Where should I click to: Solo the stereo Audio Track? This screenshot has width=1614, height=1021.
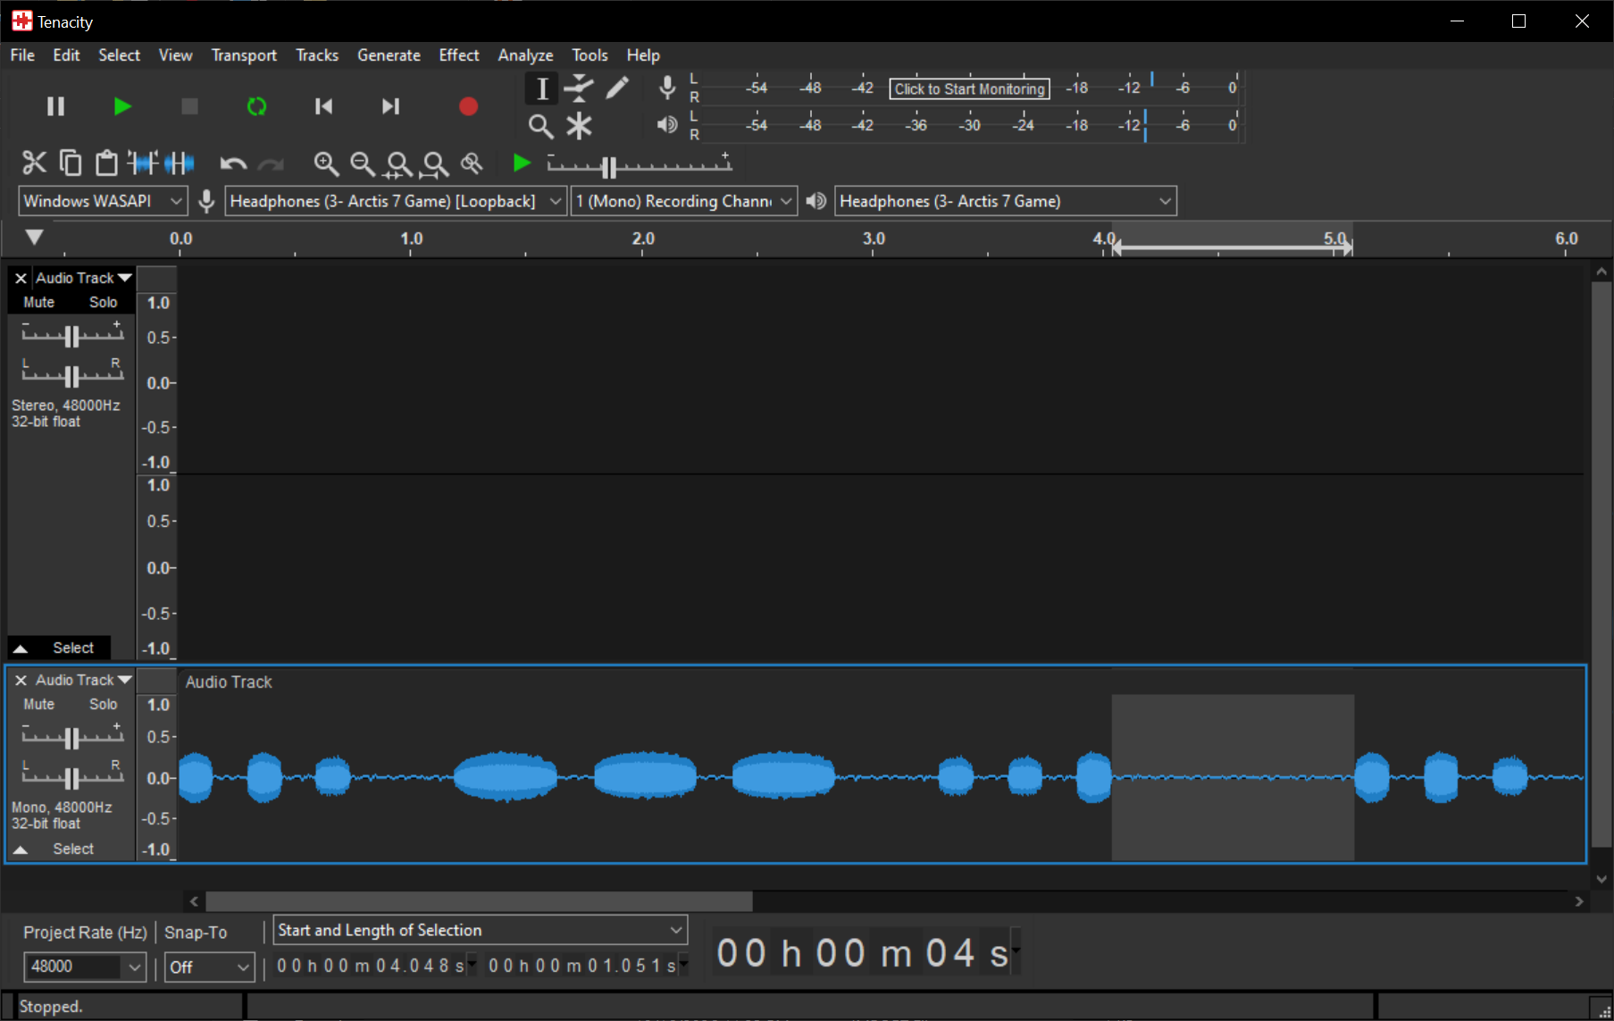pyautogui.click(x=103, y=302)
